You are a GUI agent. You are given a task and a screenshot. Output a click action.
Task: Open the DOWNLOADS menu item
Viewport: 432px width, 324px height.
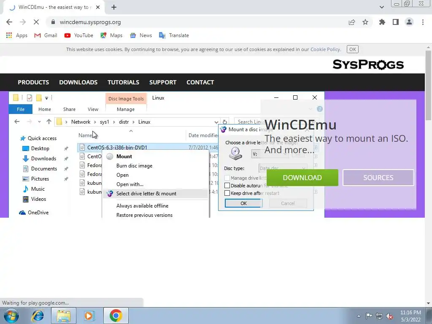pos(78,82)
